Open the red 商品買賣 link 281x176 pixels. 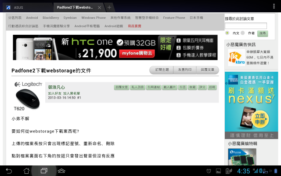click(x=134, y=26)
